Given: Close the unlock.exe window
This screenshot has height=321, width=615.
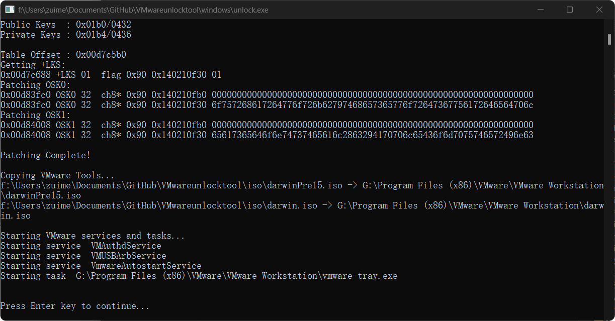Looking at the screenshot, I should click(599, 10).
